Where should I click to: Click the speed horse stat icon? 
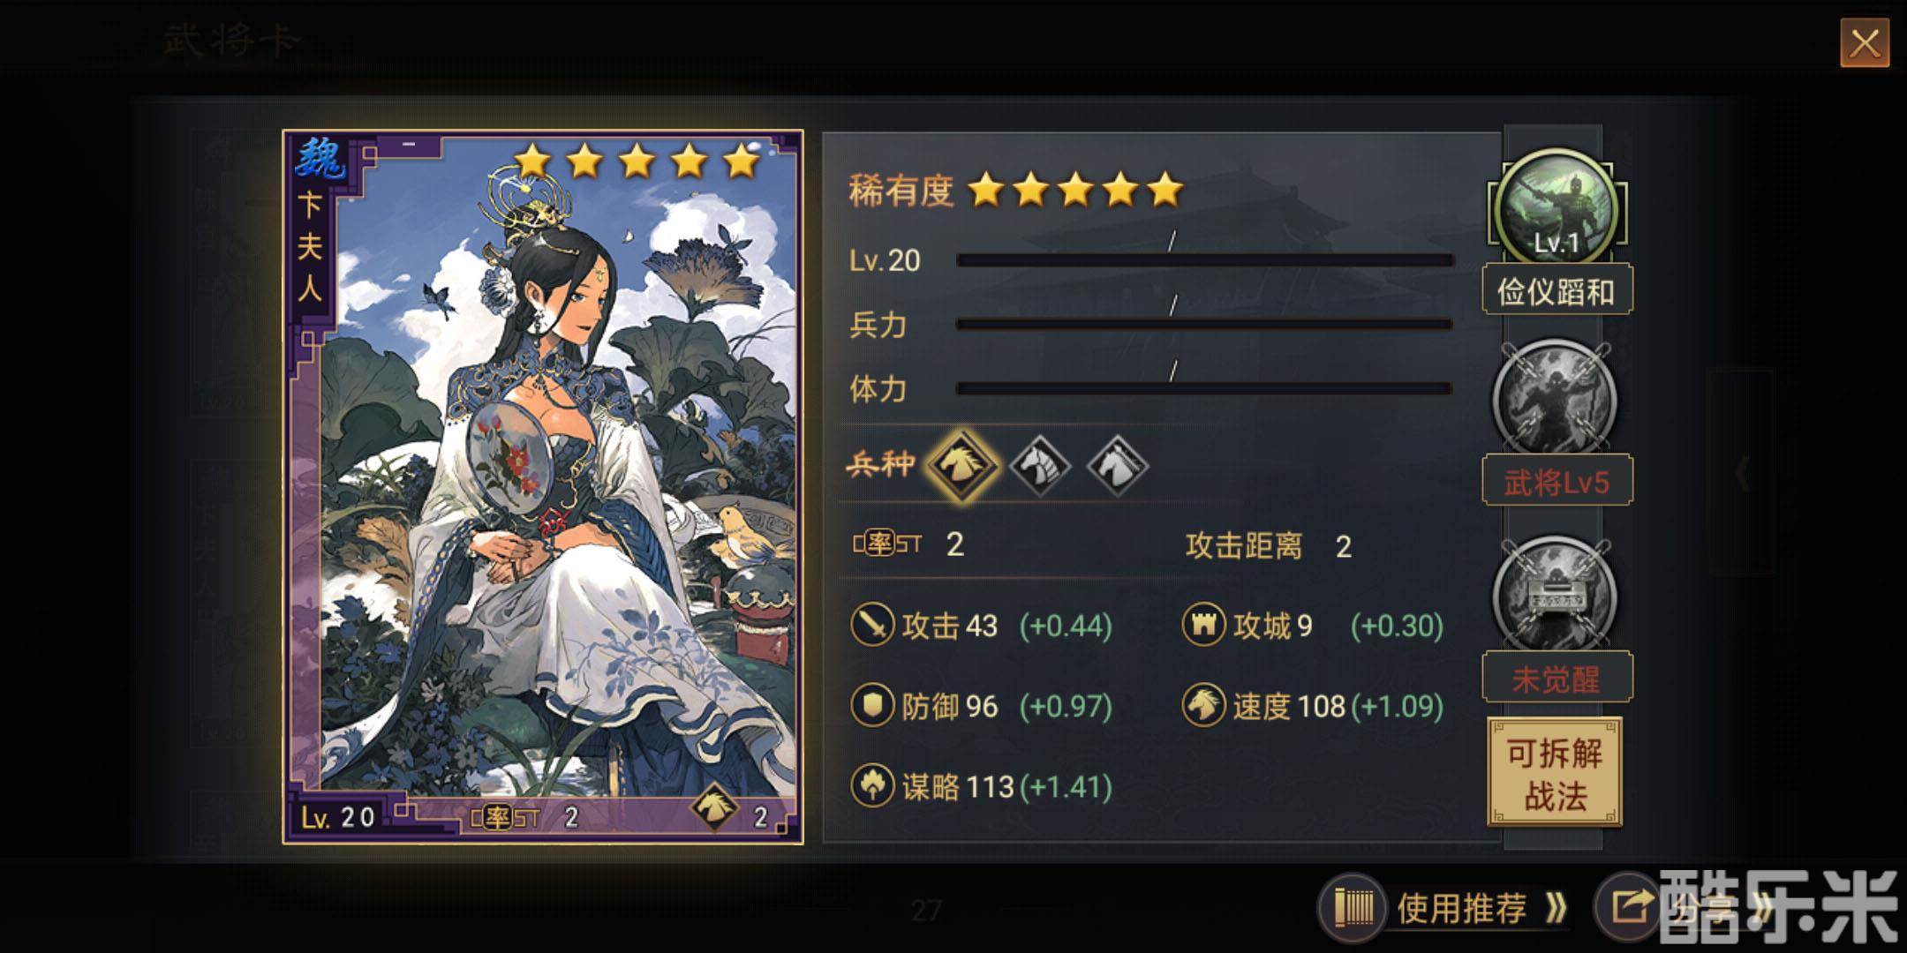point(1203,705)
